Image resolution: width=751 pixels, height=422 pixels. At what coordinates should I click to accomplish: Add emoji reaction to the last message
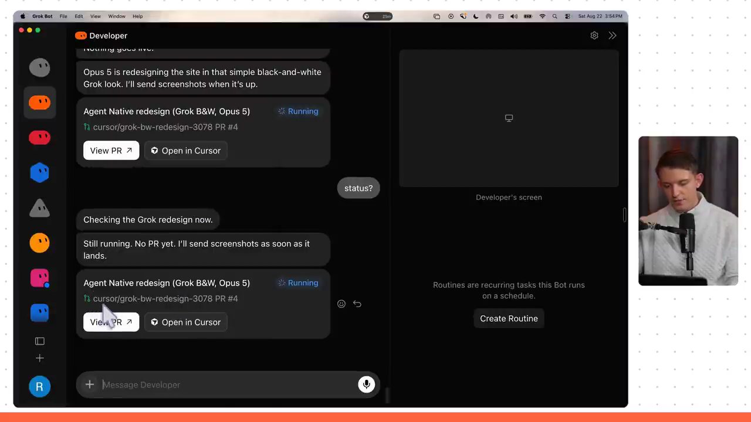pos(341,304)
